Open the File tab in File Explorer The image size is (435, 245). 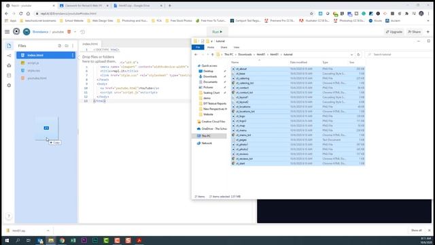coord(198,48)
